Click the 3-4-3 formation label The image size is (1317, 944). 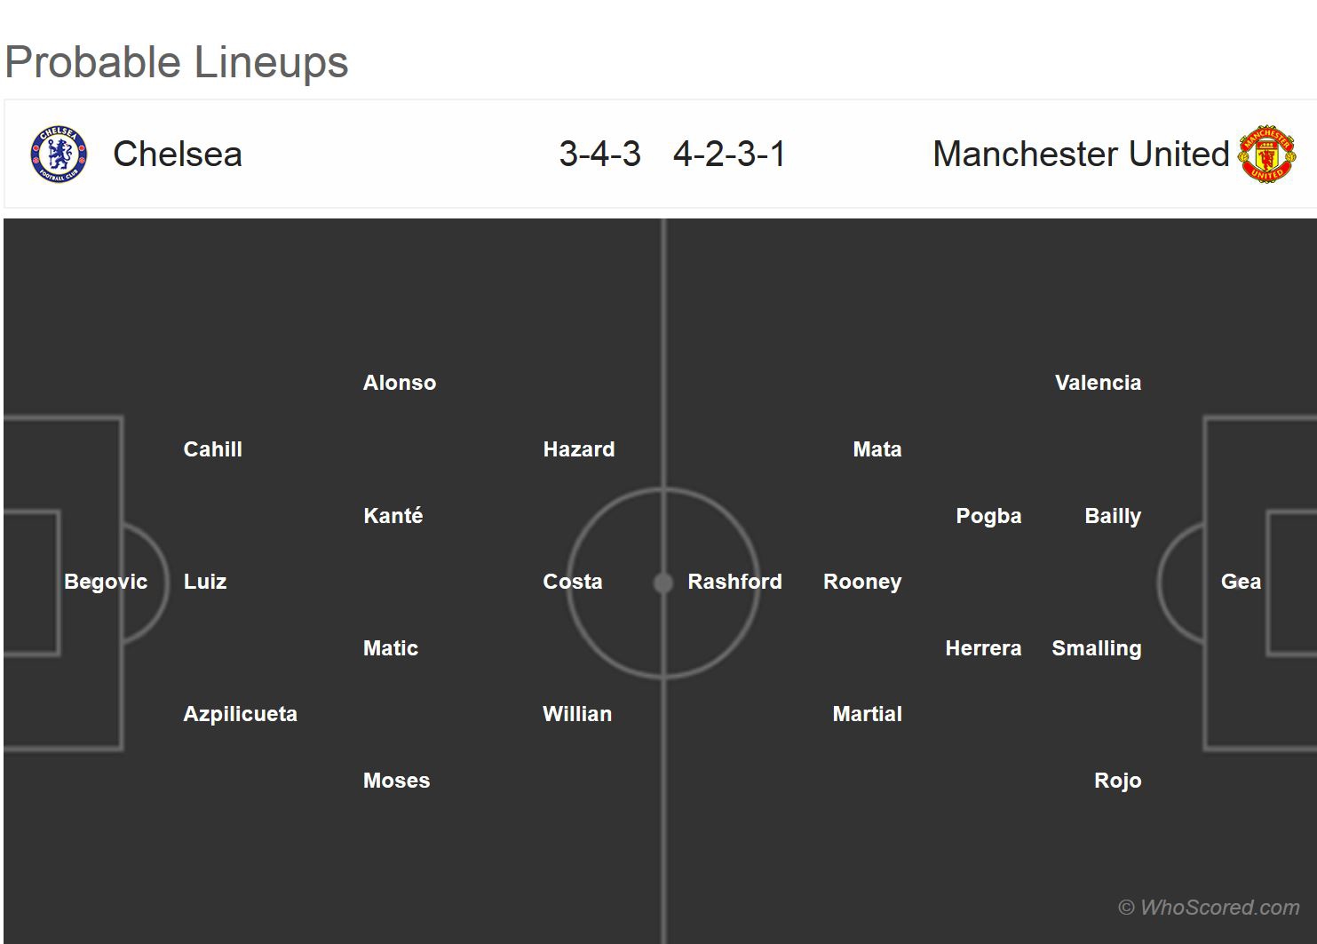click(600, 155)
